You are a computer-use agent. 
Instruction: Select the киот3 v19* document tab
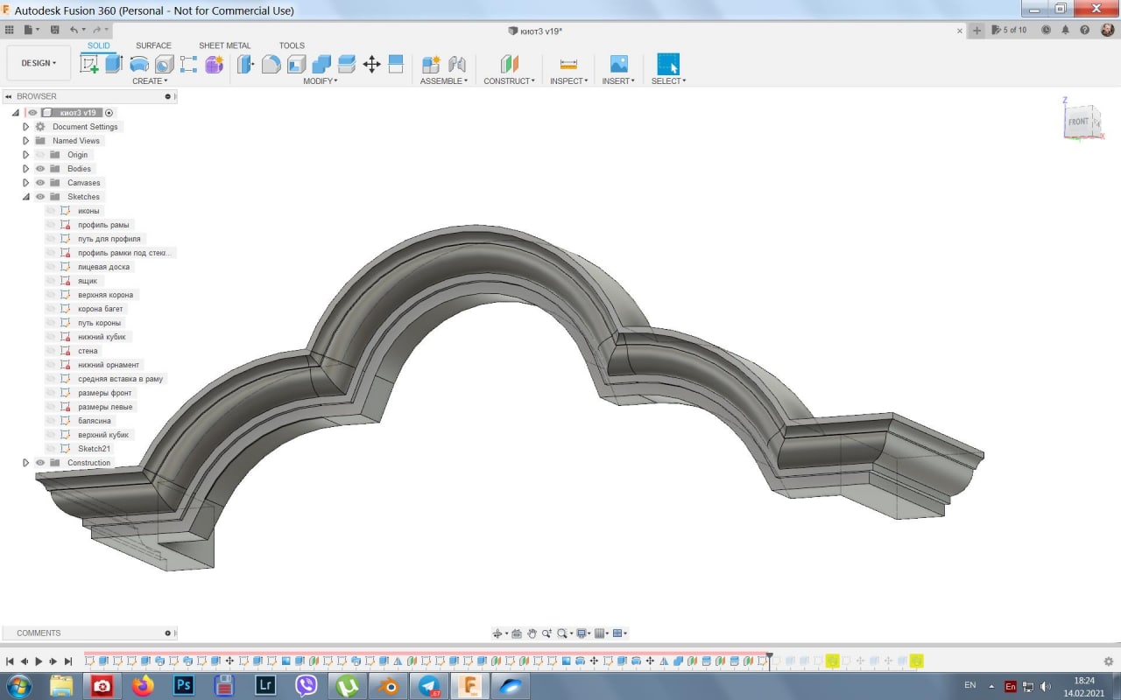point(535,31)
